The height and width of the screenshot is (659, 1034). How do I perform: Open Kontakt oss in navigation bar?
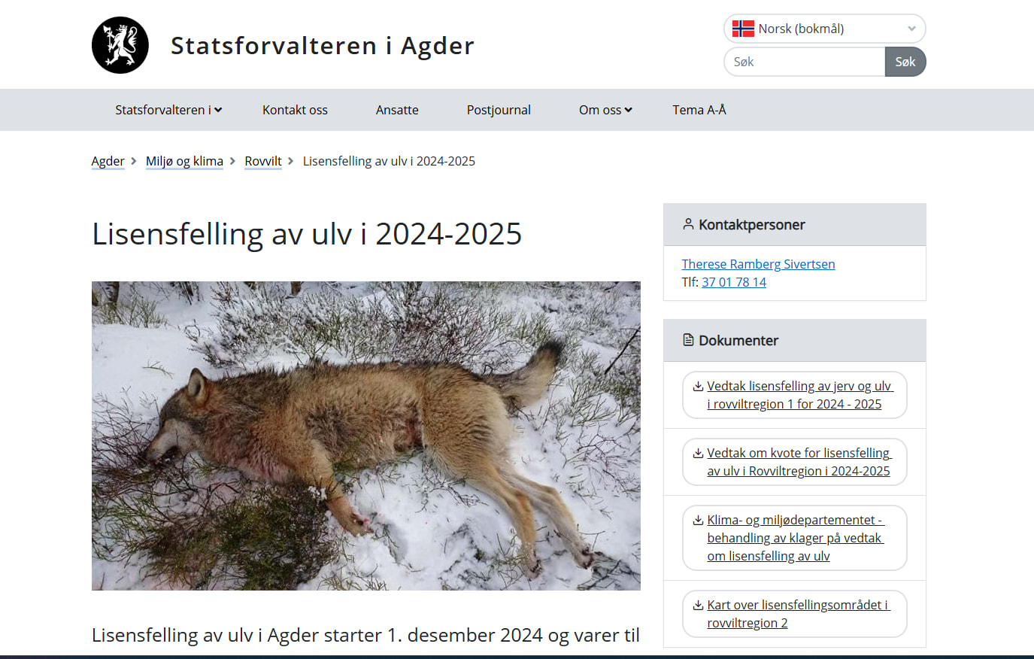295,110
